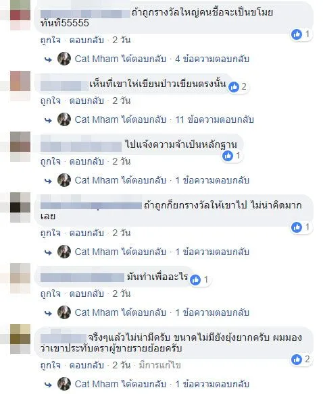Click the blurred profile picture of the first commenter
The image size is (323, 394).
point(20,15)
